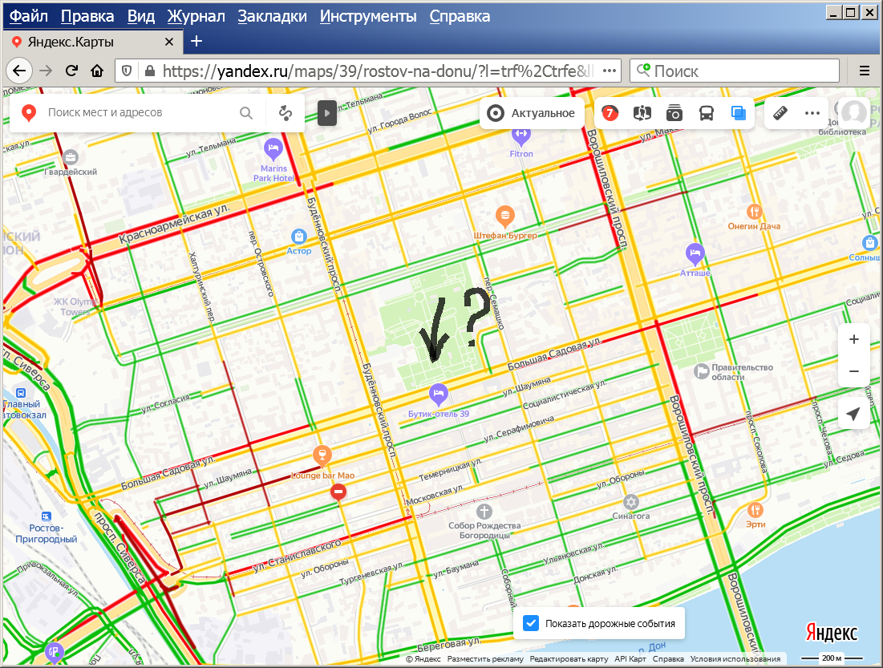
Task: Show photos layer with camera icon
Action: point(674,113)
